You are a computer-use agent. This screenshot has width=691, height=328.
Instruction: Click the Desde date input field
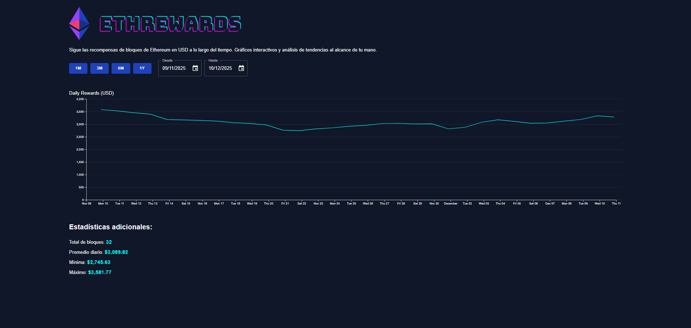[176, 68]
